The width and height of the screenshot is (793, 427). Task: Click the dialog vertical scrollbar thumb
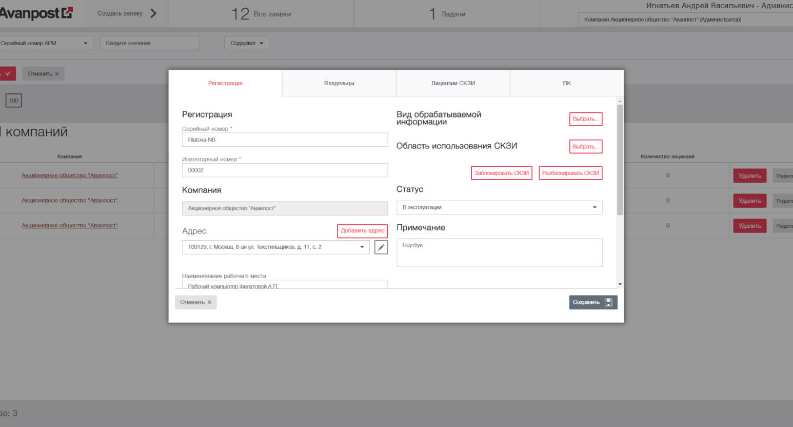pos(620,160)
